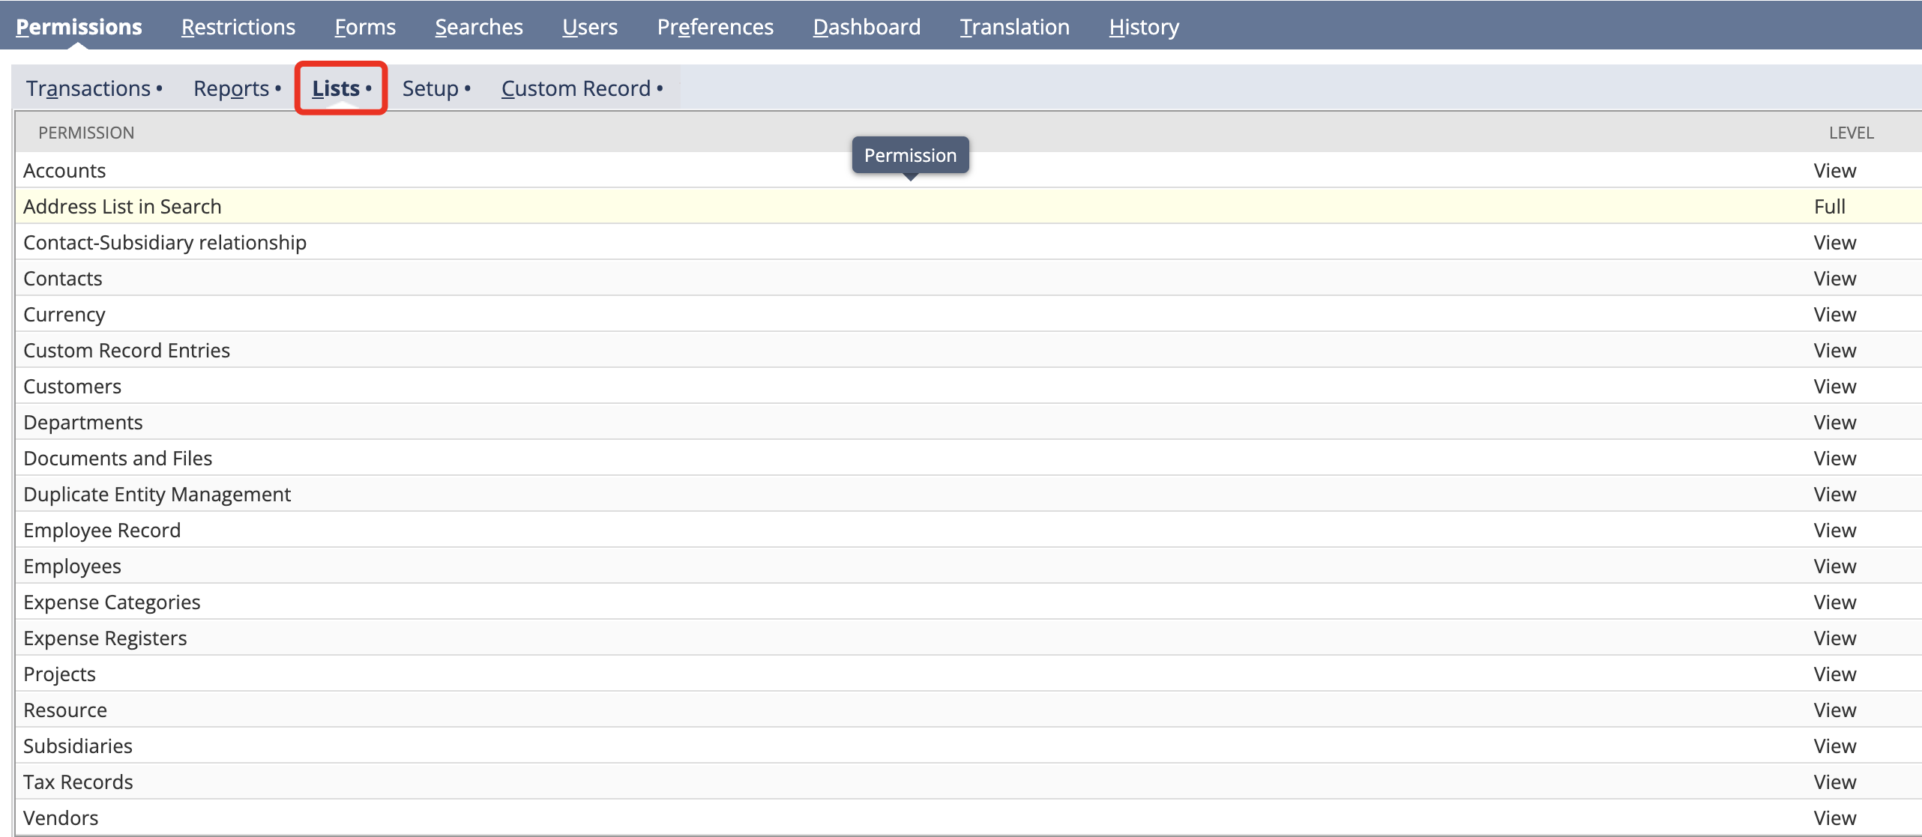Open the Restrictions tab
This screenshot has height=837, width=1922.
click(x=238, y=27)
